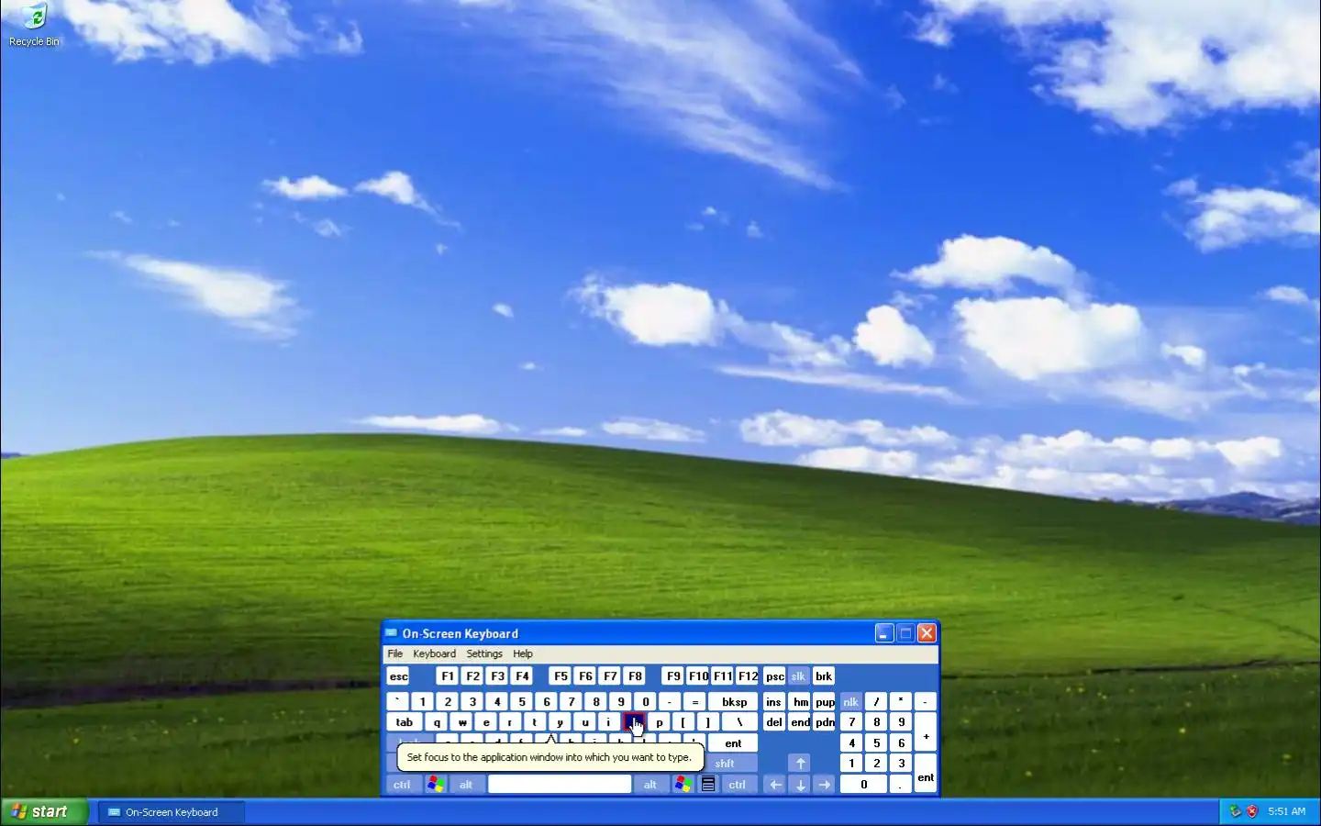The width and height of the screenshot is (1321, 826).
Task: Click the backslash key
Action: pos(740,722)
